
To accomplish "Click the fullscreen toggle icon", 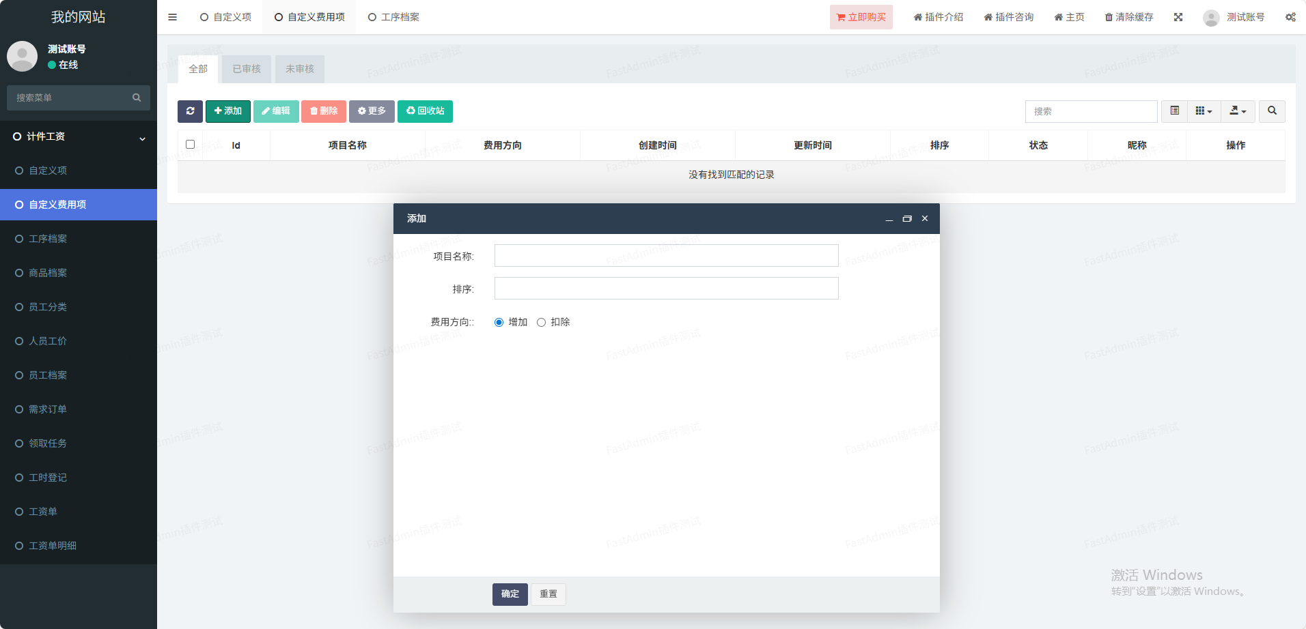I will coord(1178,17).
